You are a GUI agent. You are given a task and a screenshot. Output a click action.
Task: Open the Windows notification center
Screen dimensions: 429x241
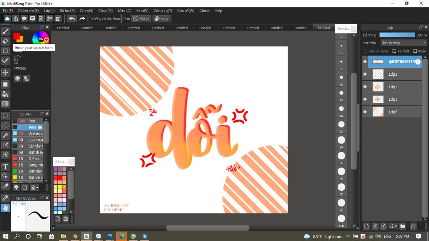[419, 236]
